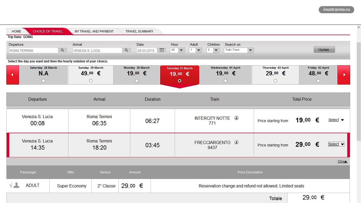Choose the Friday 03 April radio button

point(318,81)
